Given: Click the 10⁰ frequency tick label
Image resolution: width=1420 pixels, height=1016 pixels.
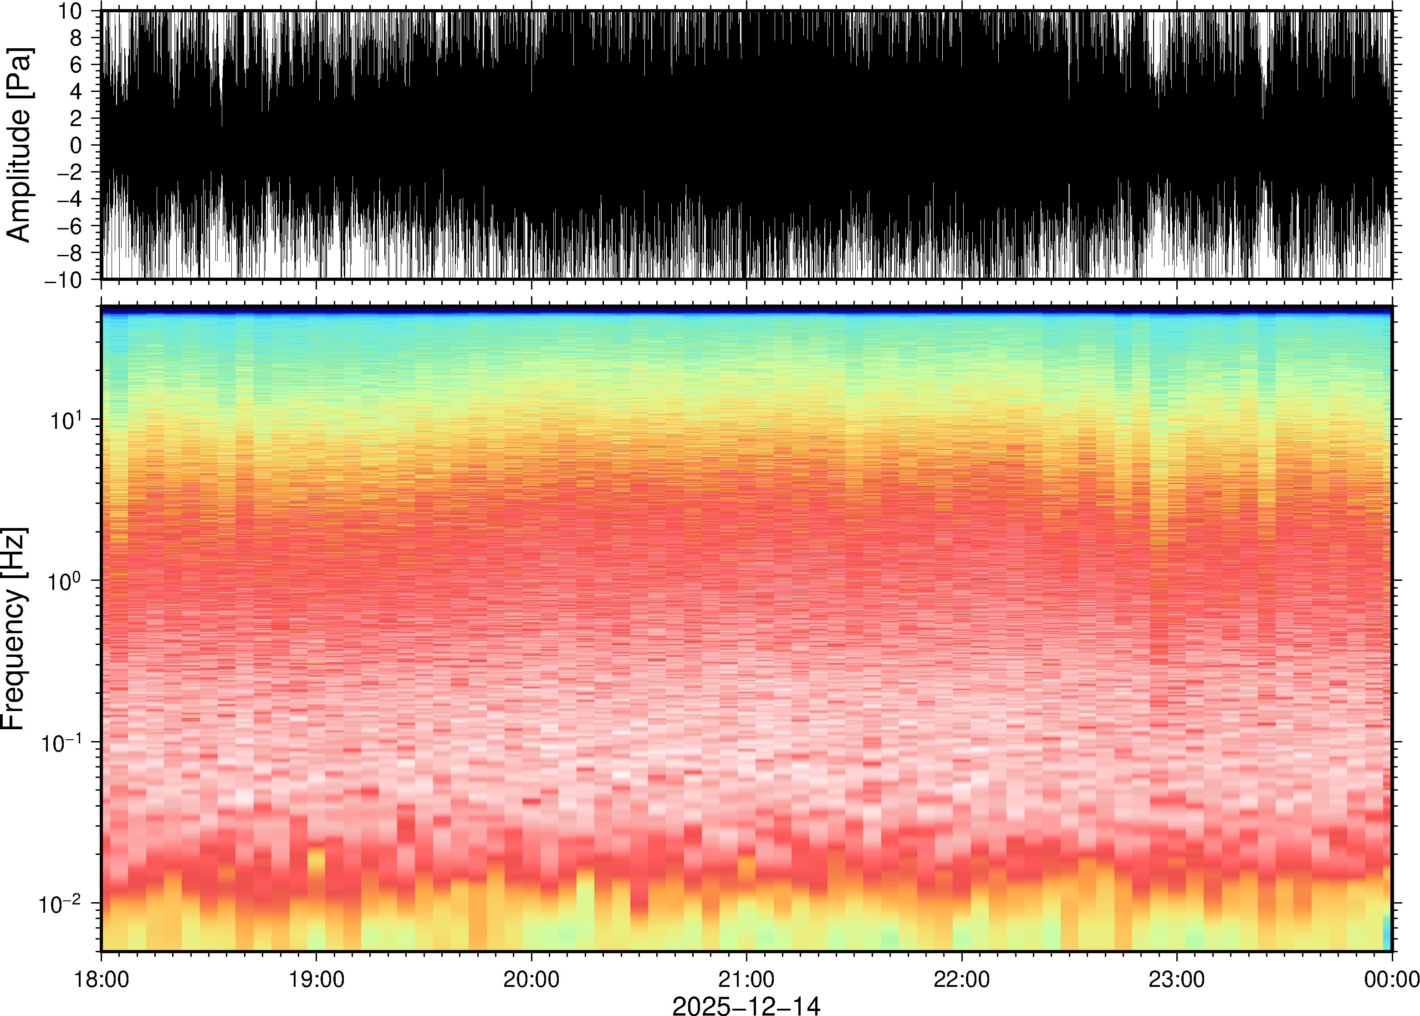Looking at the screenshot, I should (66, 581).
